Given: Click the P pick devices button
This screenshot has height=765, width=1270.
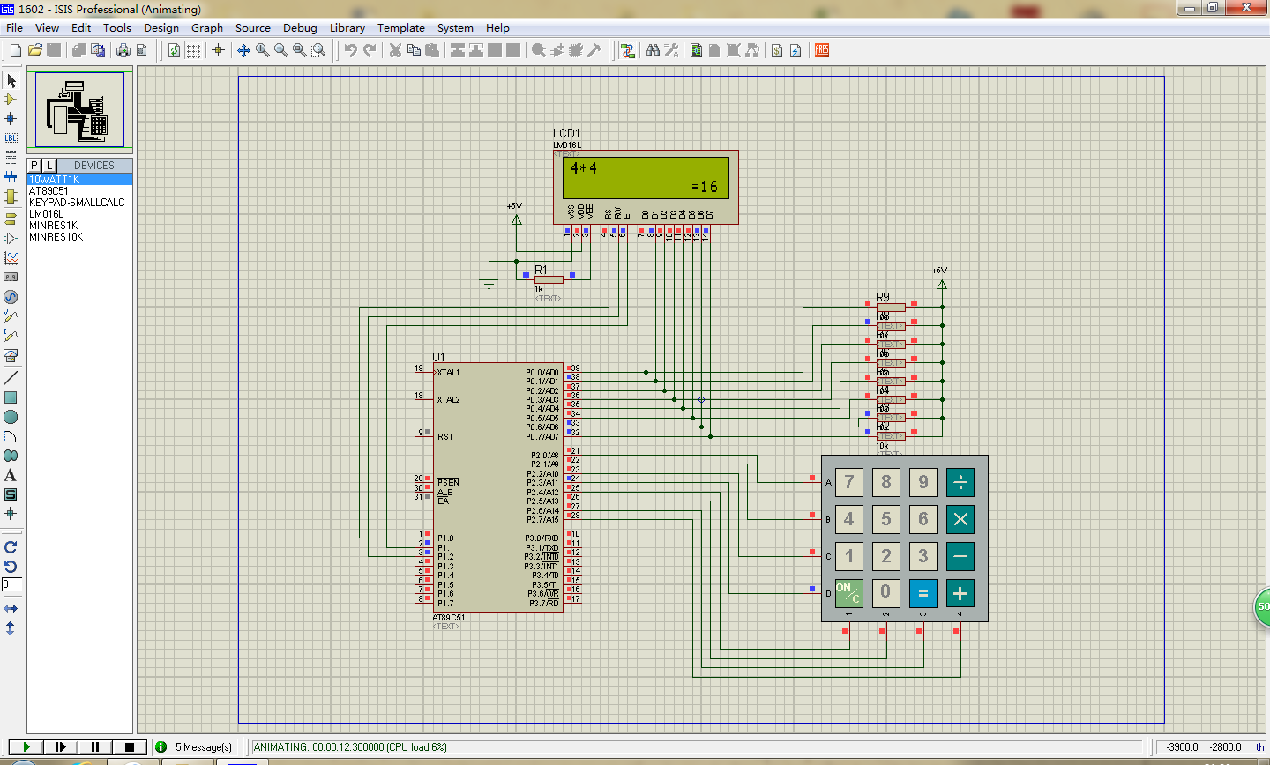Looking at the screenshot, I should point(34,165).
